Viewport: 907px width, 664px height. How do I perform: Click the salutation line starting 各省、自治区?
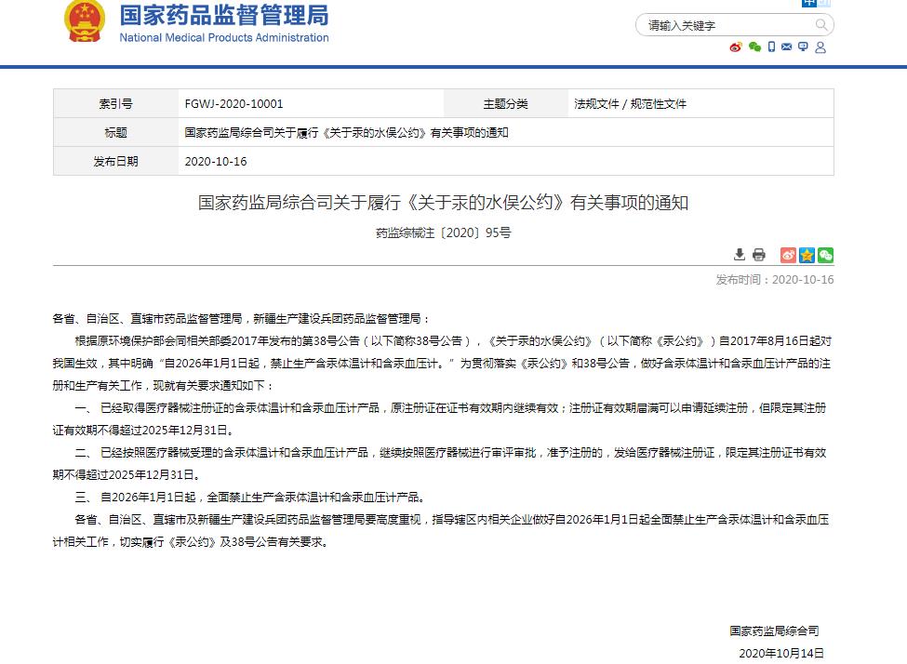(x=241, y=319)
